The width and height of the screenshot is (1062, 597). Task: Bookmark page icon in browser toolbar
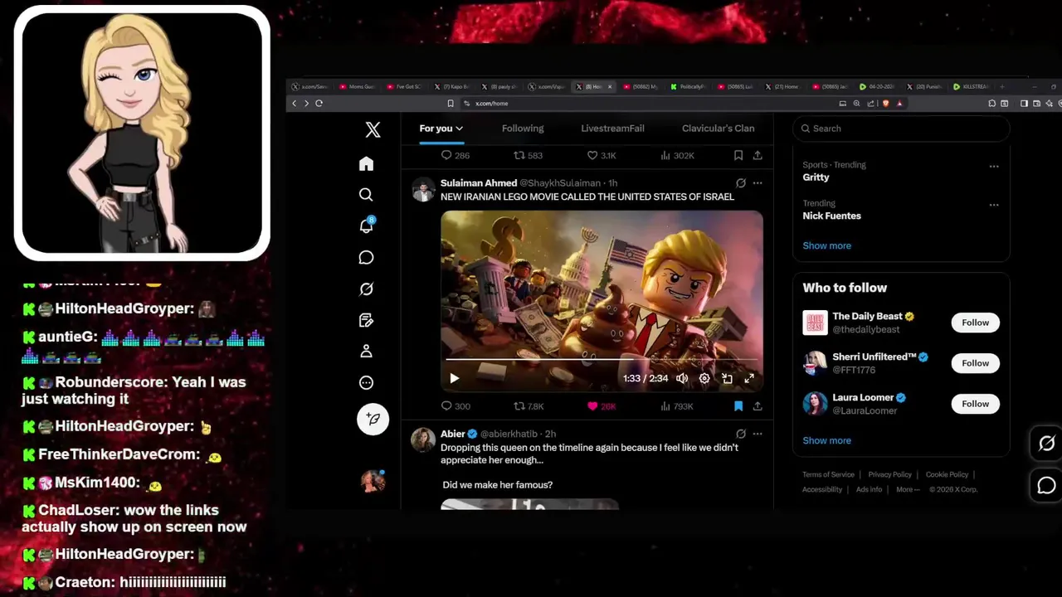point(451,104)
